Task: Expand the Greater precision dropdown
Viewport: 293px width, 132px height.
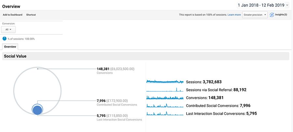Action: click(x=255, y=15)
